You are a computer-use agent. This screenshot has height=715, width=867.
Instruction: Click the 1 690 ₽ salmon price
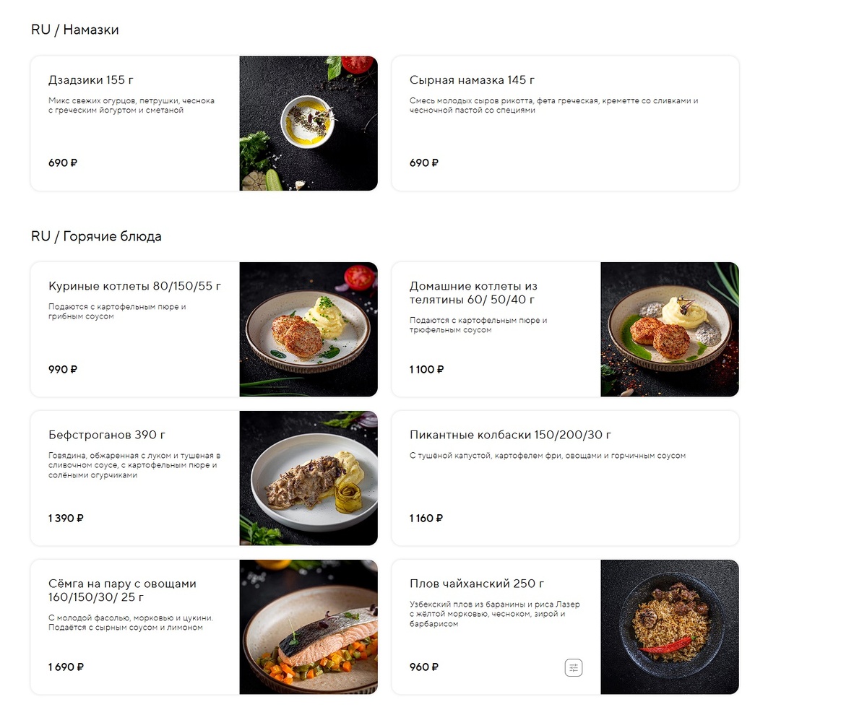(66, 667)
